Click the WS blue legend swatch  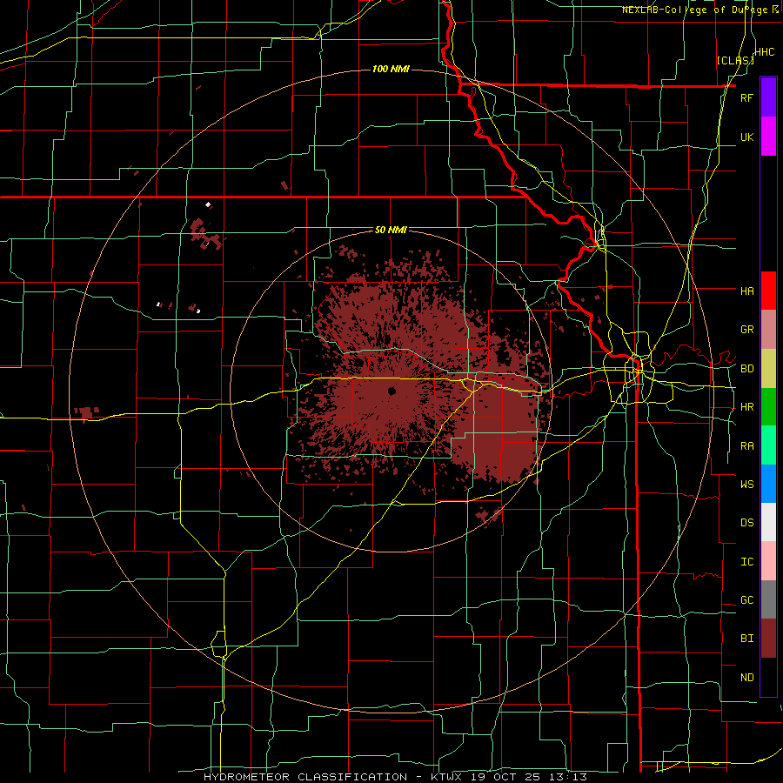[x=768, y=484]
